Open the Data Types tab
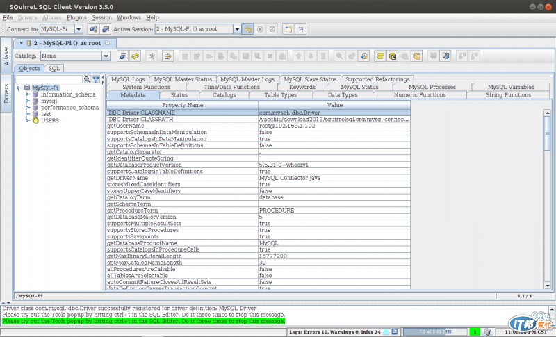This screenshot has width=556, height=337. 343,95
